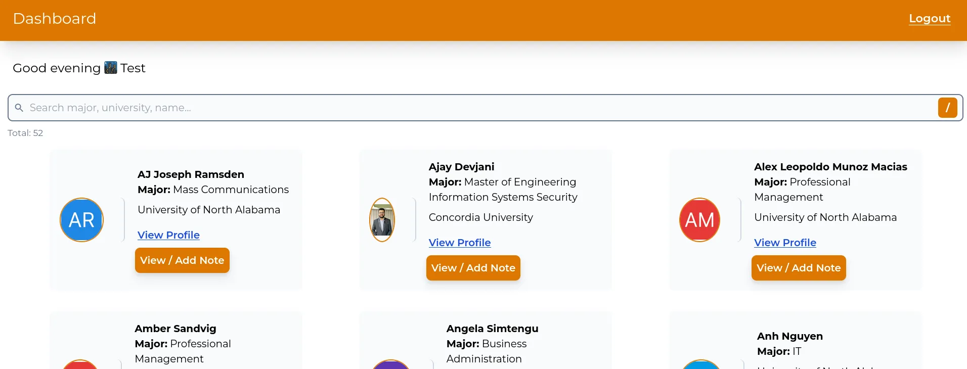Select the AM avatar for Alex Munoz Macias
Image resolution: width=967 pixels, height=369 pixels.
[699, 220]
